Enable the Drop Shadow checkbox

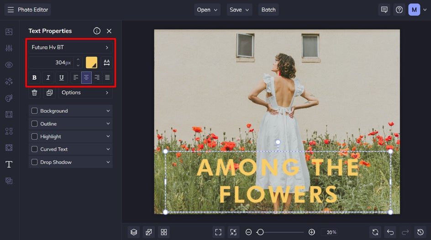(34, 162)
